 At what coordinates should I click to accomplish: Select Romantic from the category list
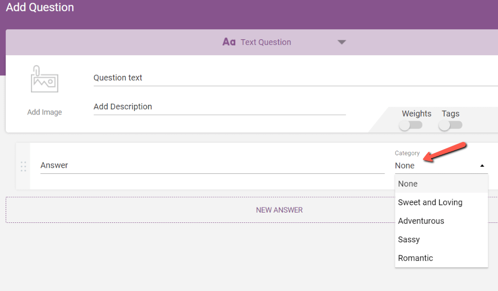pos(415,258)
